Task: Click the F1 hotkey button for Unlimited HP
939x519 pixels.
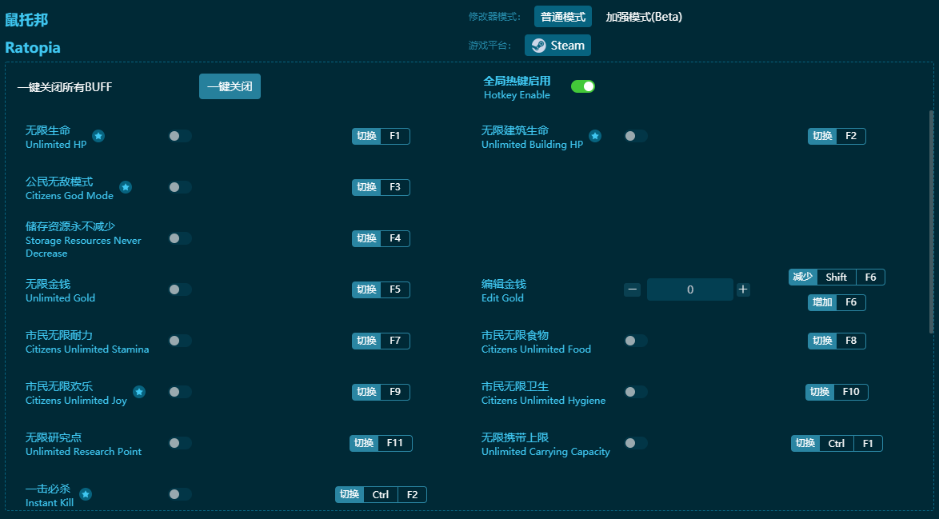Action: point(381,136)
